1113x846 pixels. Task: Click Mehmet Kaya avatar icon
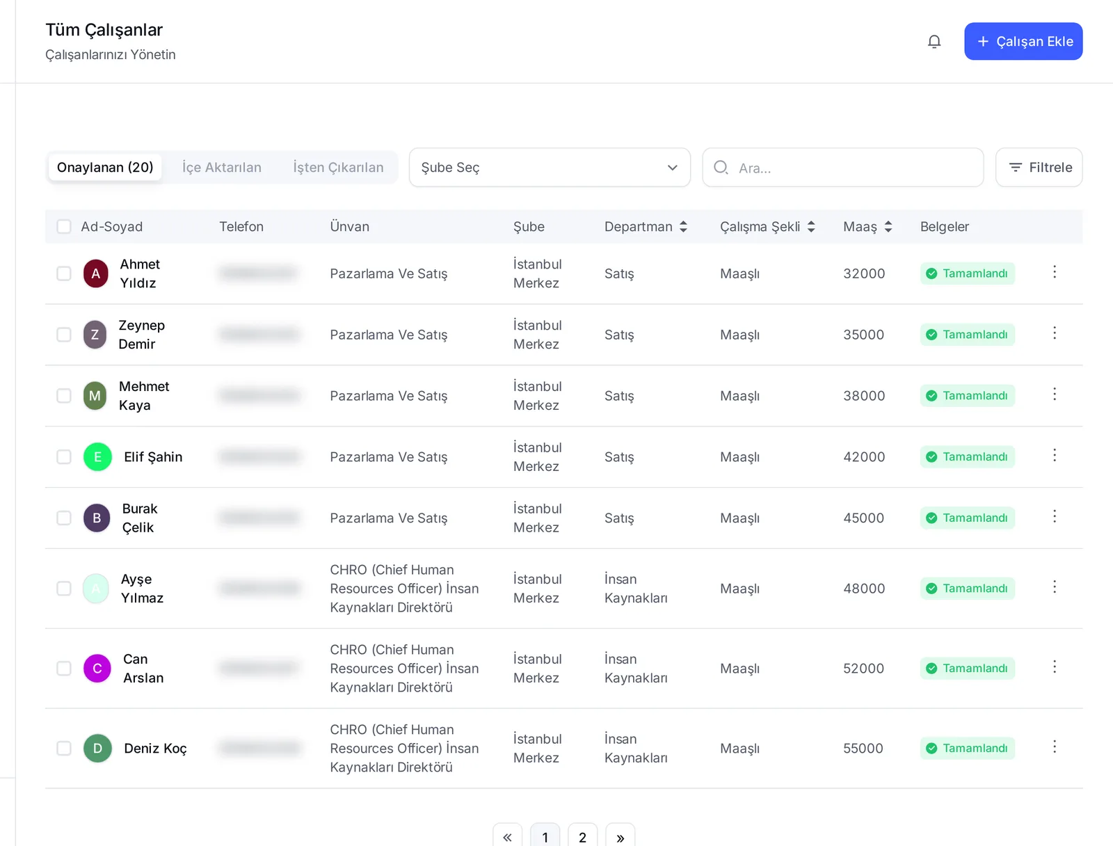(x=95, y=396)
